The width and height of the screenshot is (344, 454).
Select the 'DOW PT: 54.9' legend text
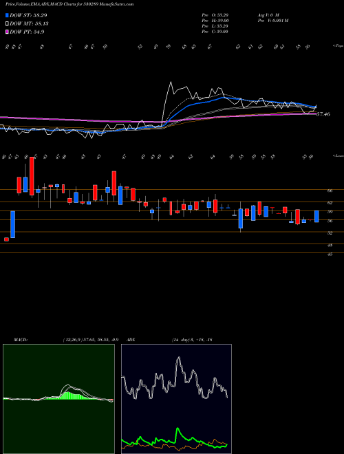27,32
